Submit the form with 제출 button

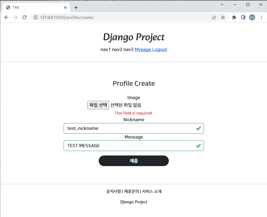click(x=134, y=161)
